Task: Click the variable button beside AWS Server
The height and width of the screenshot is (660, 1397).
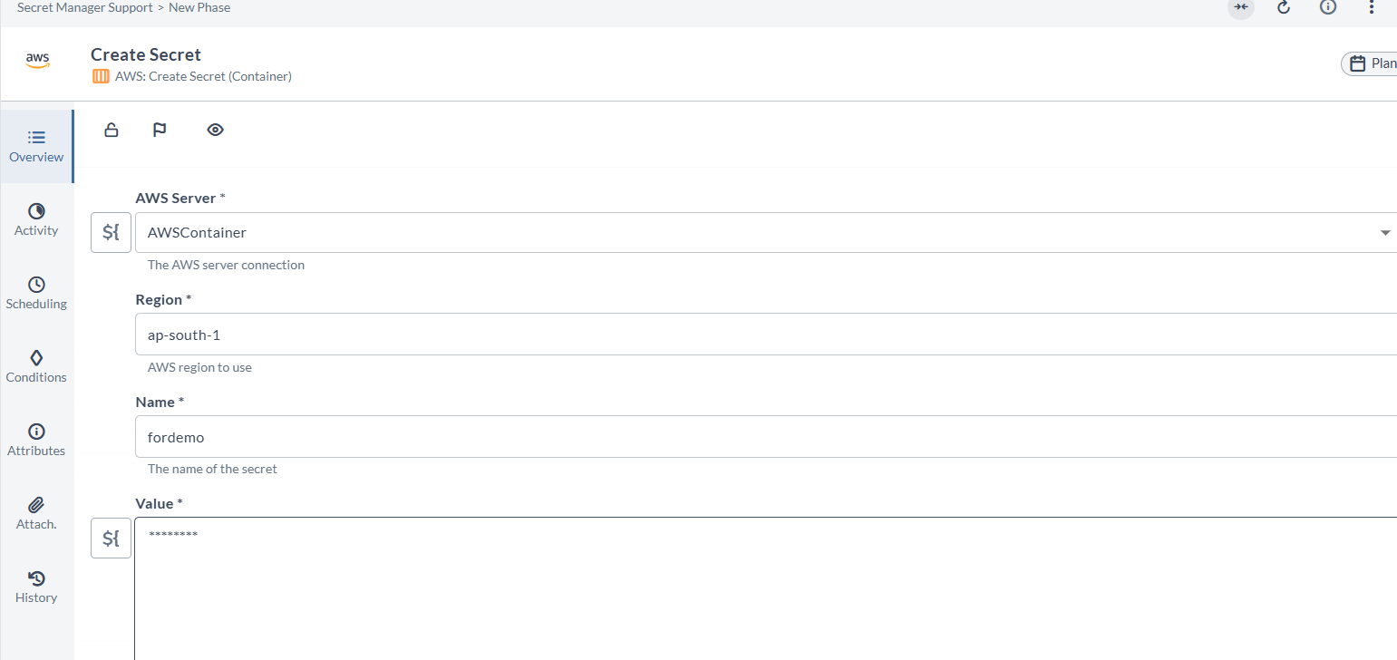Action: pyautogui.click(x=112, y=233)
